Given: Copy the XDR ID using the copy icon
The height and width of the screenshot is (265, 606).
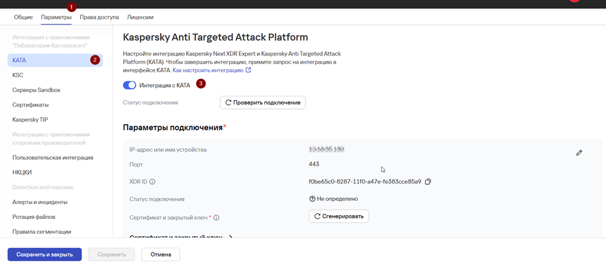Looking at the screenshot, I should point(427,182).
